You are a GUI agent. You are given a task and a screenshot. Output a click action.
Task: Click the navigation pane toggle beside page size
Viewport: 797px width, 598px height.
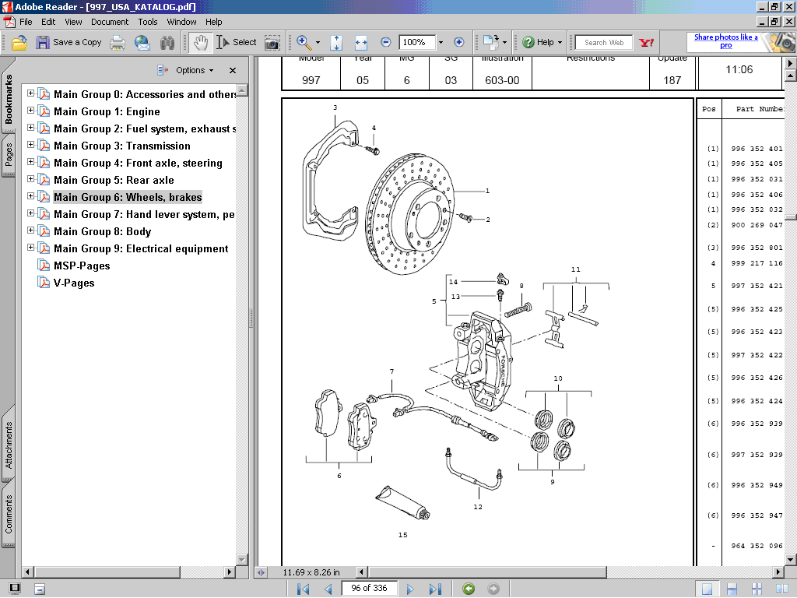point(262,572)
